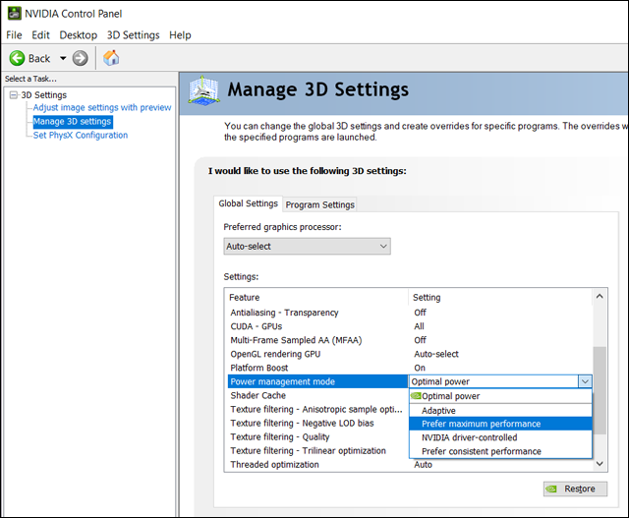The height and width of the screenshot is (518, 629).
Task: Open the Edit menu
Action: pos(40,35)
